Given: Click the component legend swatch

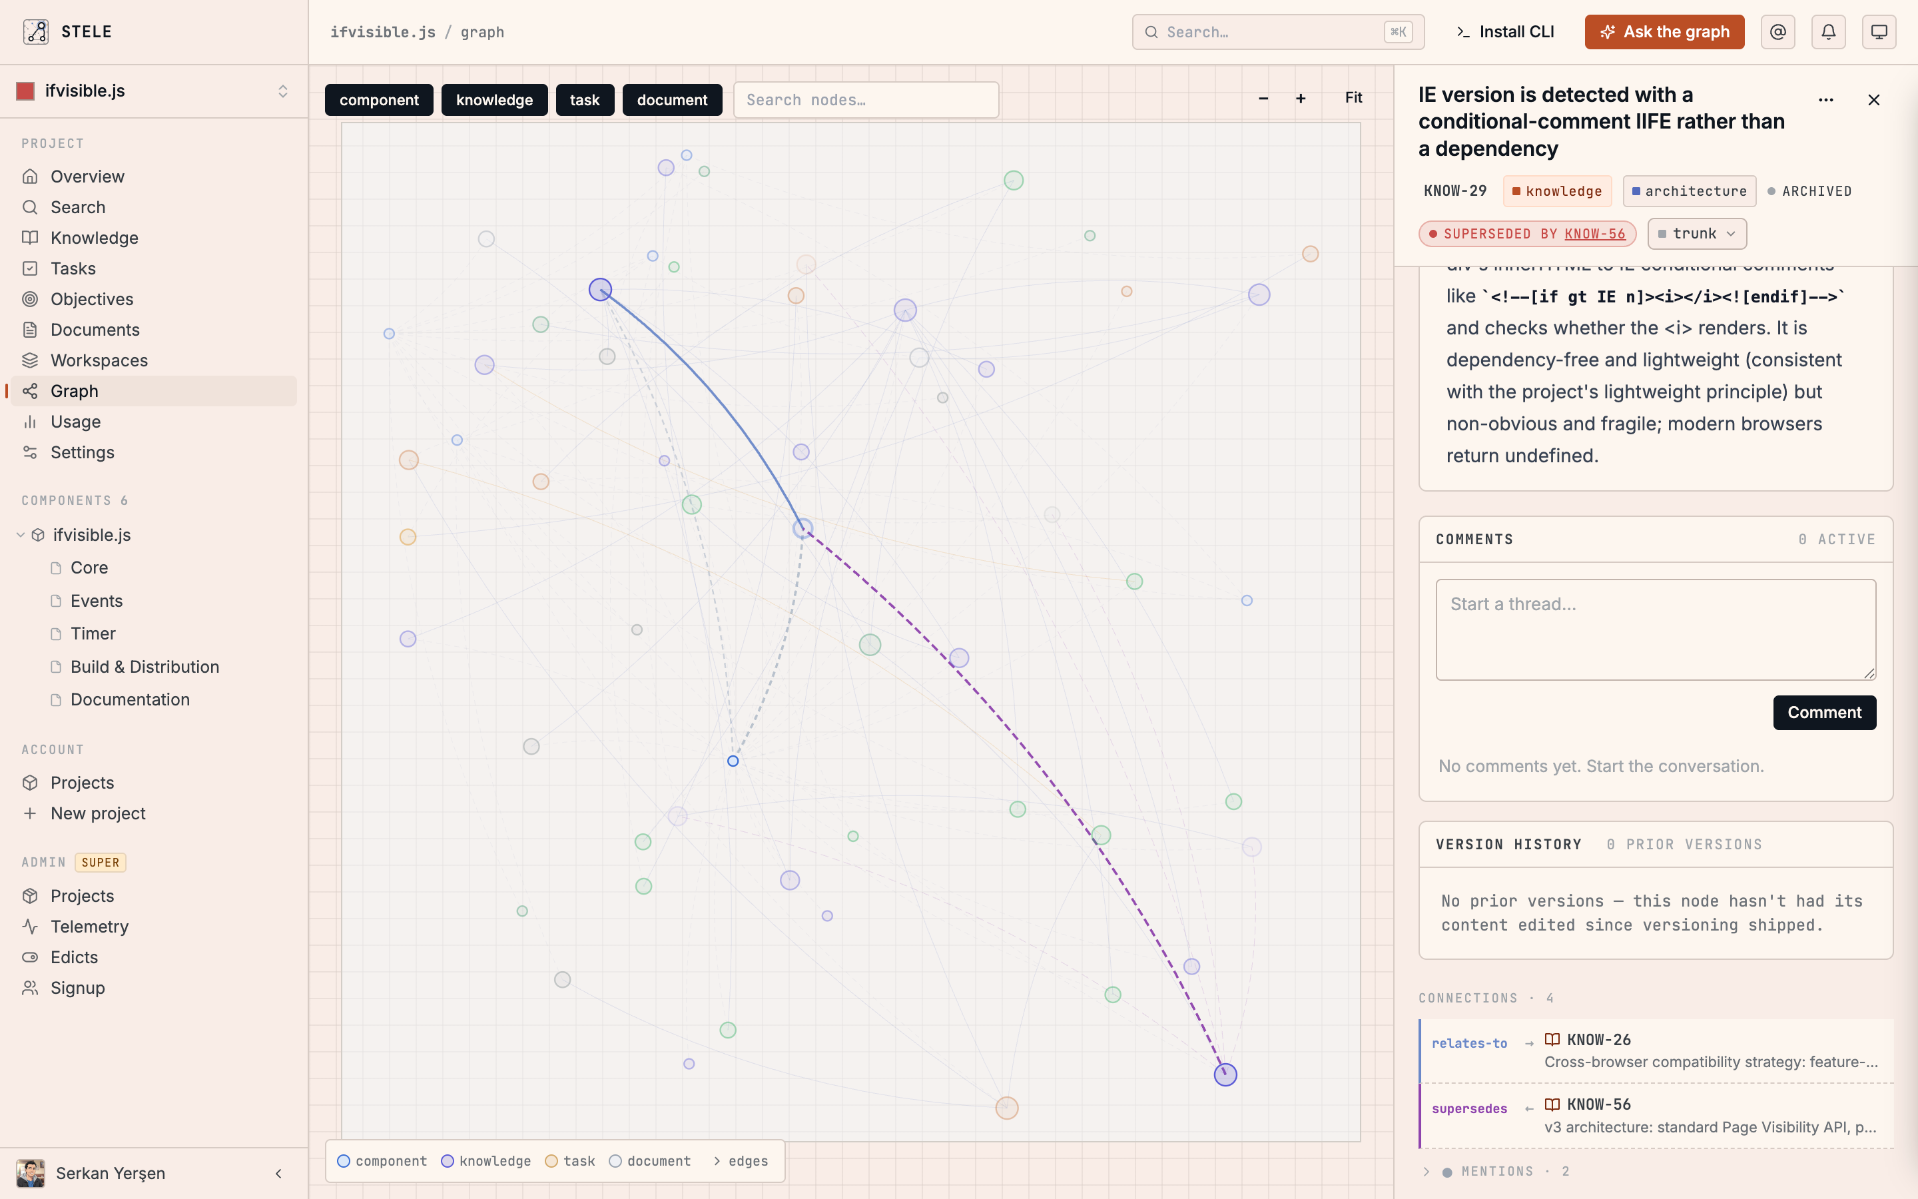Looking at the screenshot, I should coord(343,1161).
